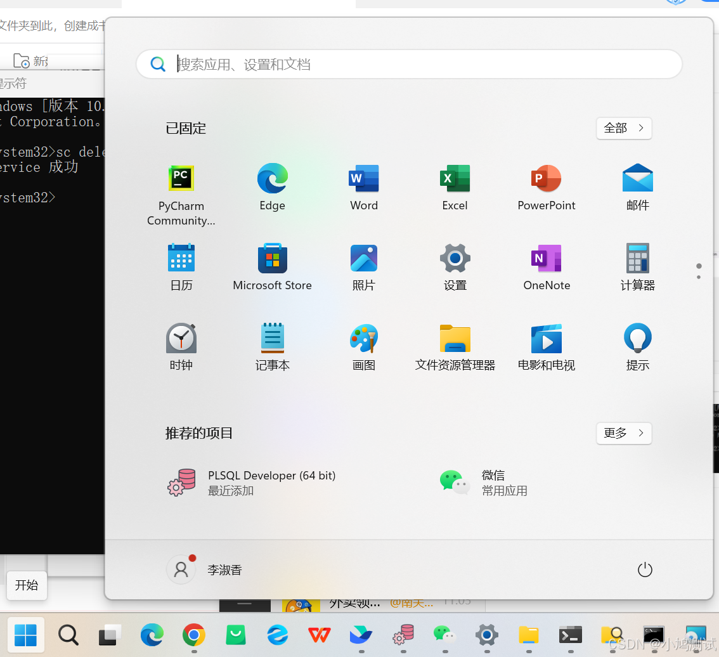
Task: Launch the 画图 (Paint) app
Action: pos(363,346)
